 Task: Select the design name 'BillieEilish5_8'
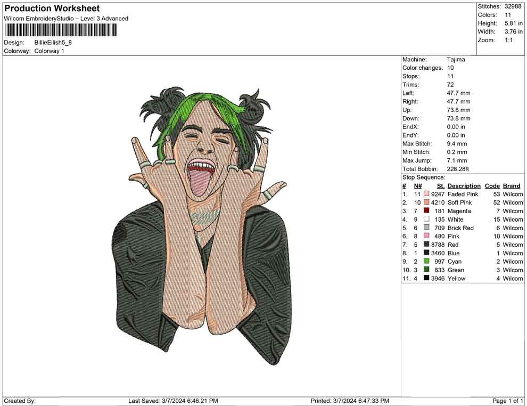pos(53,43)
